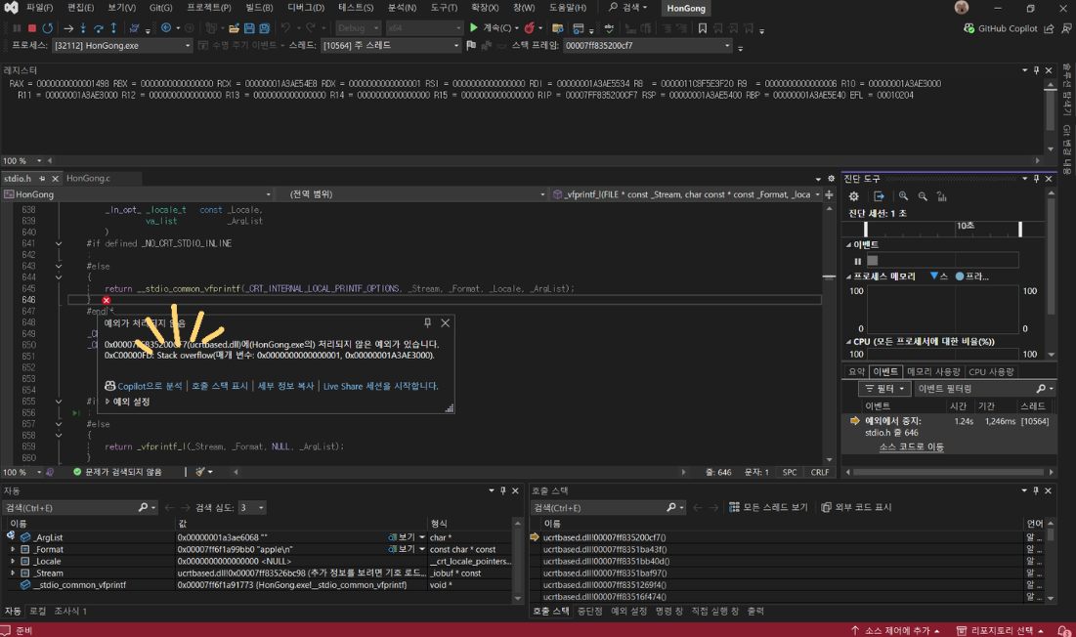Close the stdio.h tab
1076x637 pixels.
(x=56, y=178)
